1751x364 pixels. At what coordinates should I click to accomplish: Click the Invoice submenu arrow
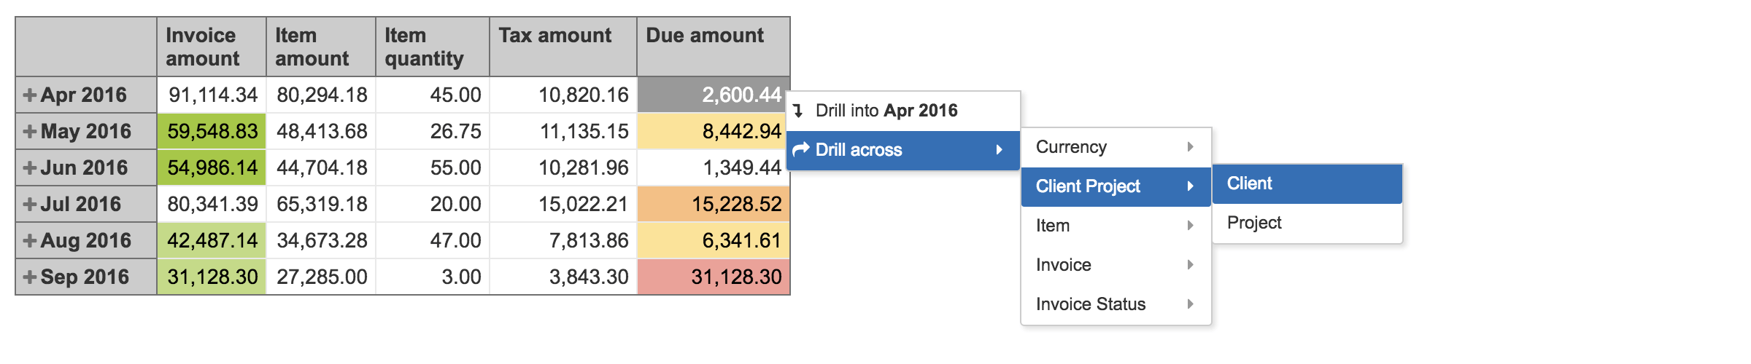pos(1190,265)
